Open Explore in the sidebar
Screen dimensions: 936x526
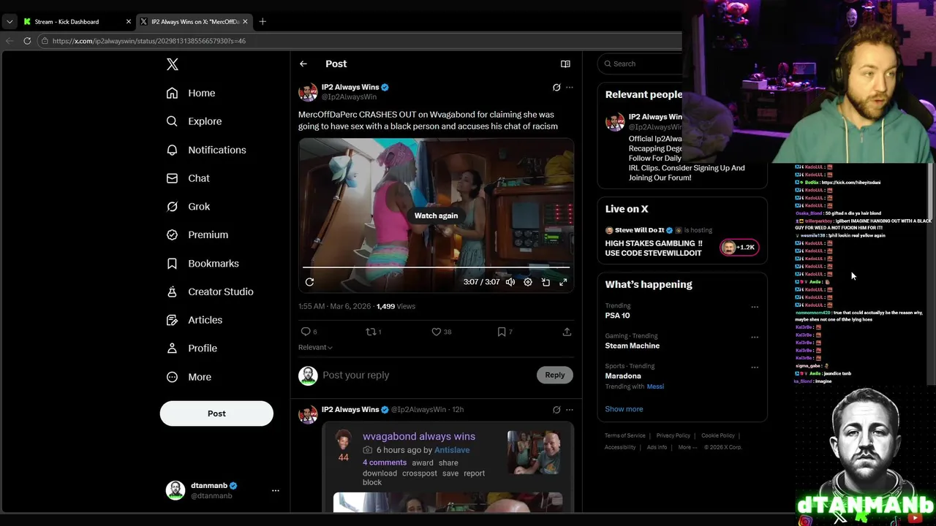194,121
